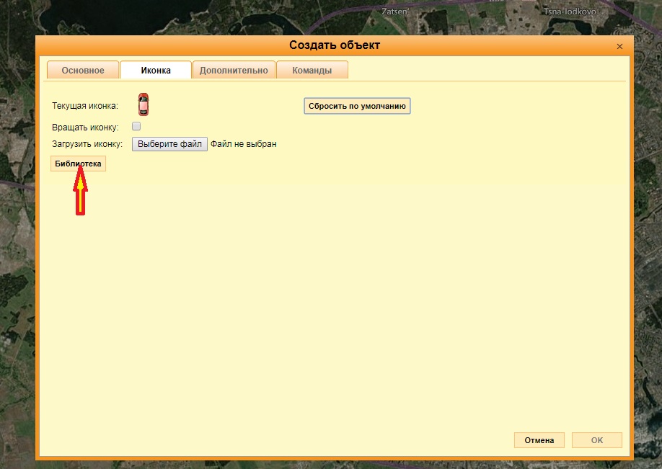Click the Текущая иконка label
Viewport: 662px width, 469px height.
(84, 107)
